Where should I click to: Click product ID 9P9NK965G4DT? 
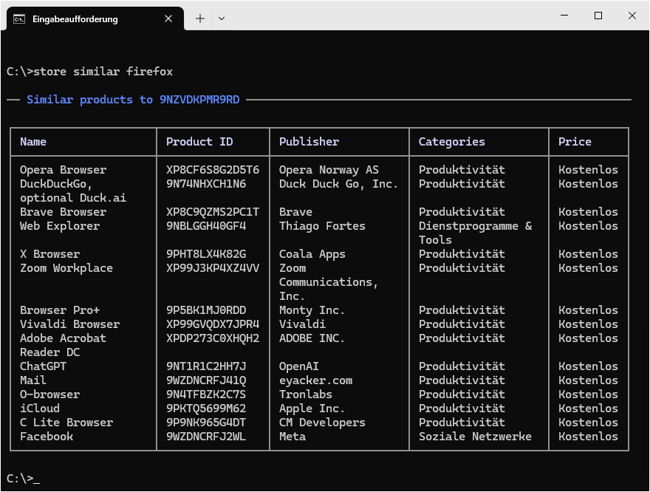pyautogui.click(x=206, y=423)
